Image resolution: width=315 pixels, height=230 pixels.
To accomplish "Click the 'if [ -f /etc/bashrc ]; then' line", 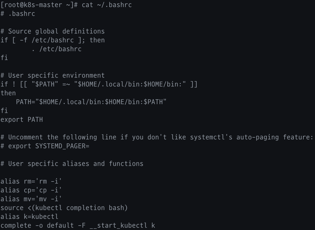I will coord(53,40).
